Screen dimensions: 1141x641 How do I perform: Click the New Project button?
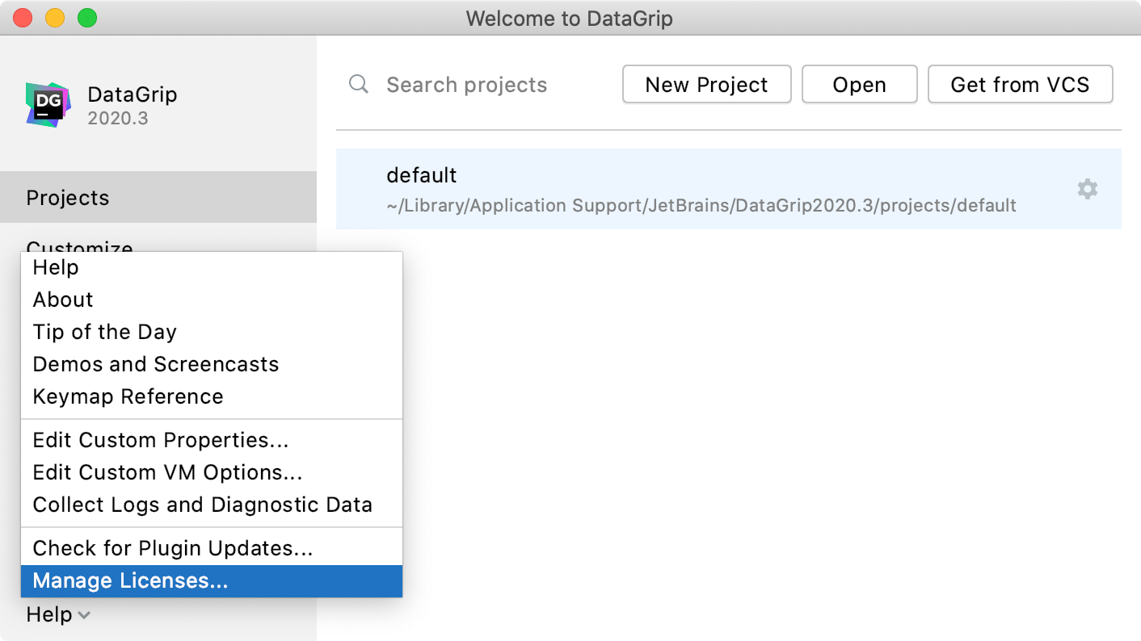706,84
